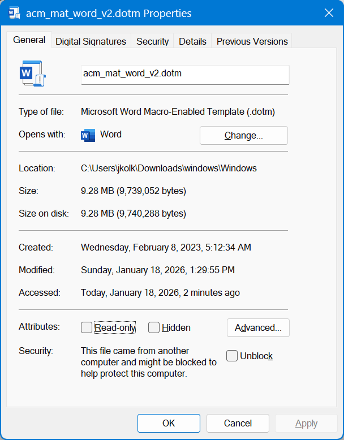Click the Apply button
The width and height of the screenshot is (344, 440).
click(x=306, y=423)
